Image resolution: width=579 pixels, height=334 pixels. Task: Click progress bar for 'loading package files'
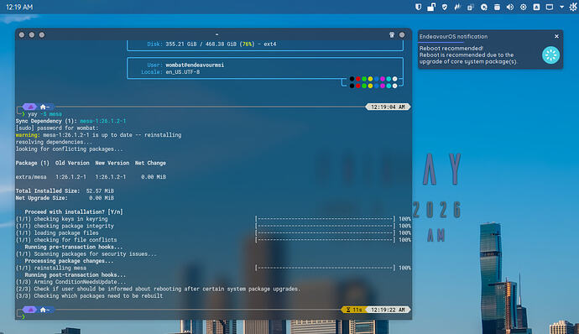tap(325, 233)
